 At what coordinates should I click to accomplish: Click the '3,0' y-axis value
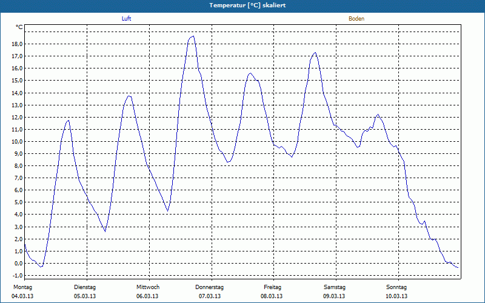tap(18, 227)
